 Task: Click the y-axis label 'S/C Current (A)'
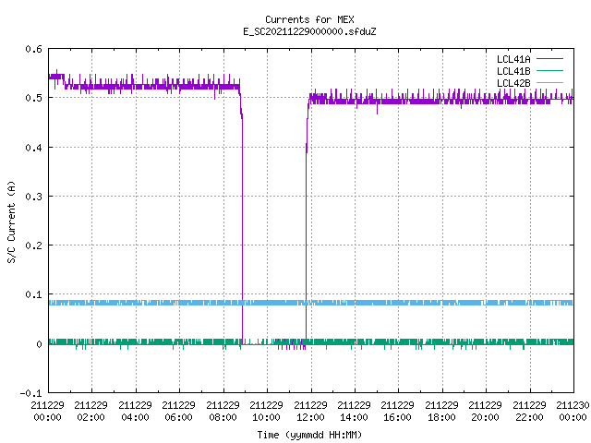point(11,222)
